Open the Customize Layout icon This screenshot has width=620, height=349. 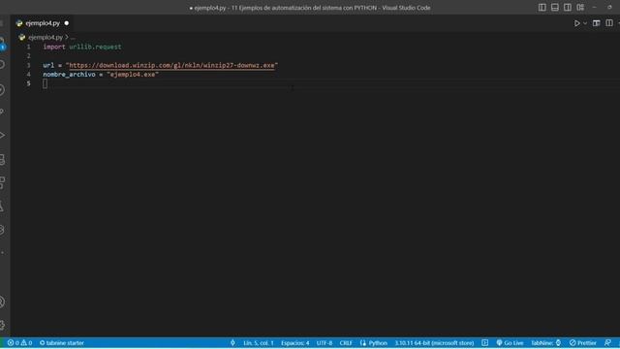point(580,8)
